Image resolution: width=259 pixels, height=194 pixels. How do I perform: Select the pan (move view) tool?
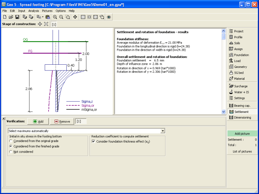(75, 17)
